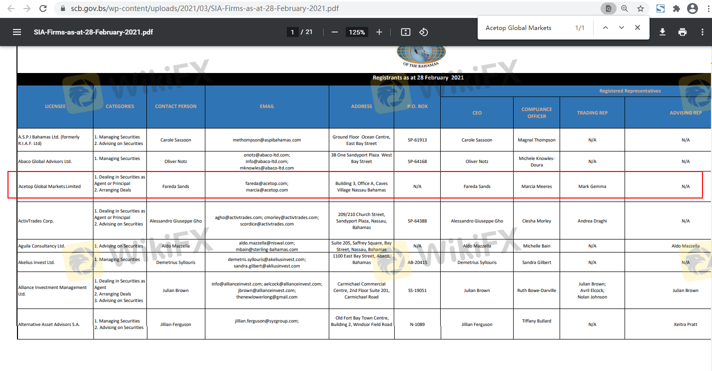Screen dimensions: 712x371
Task: Go forward in browser history
Action: [27, 8]
